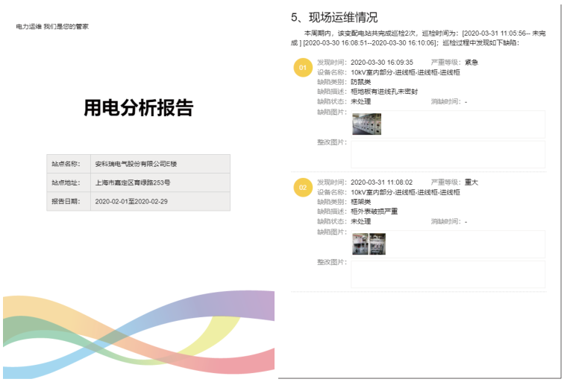The width and height of the screenshot is (564, 382).
Task: Click the station address 上海市嘉定区育绿路253号
Action: point(133,182)
